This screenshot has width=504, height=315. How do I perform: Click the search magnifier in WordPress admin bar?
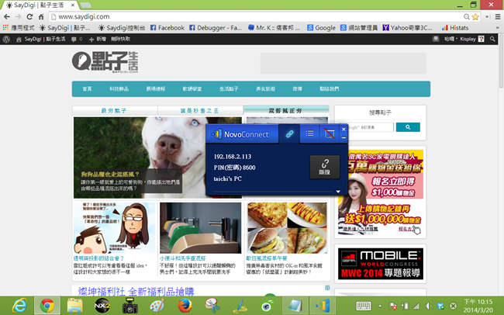pyautogui.click(x=492, y=40)
